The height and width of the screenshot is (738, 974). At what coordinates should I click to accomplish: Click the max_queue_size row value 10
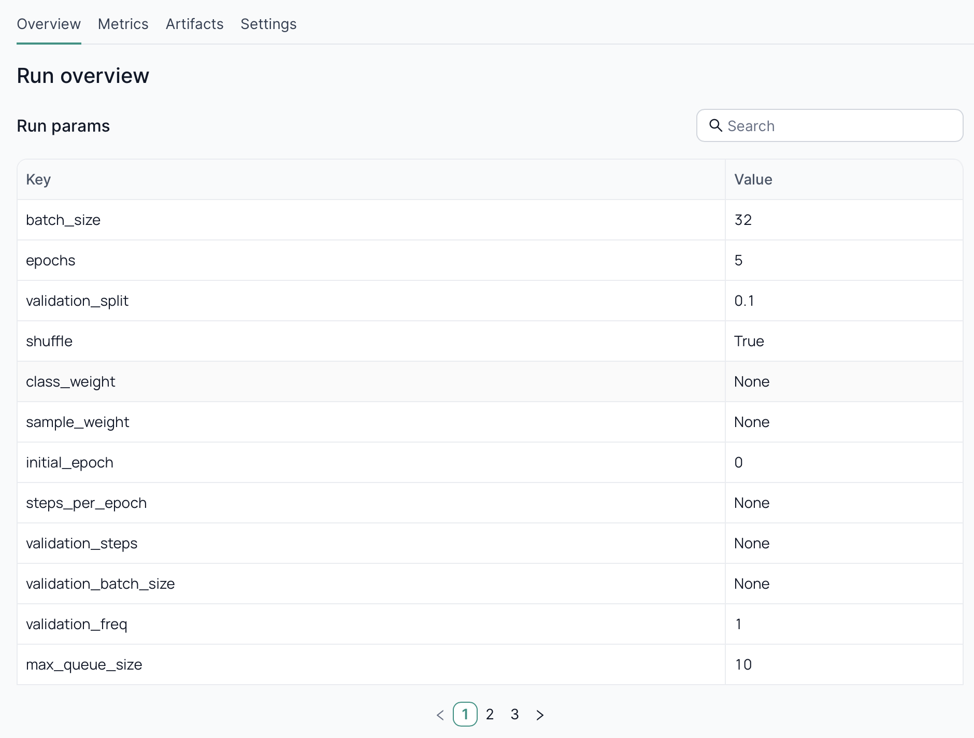[743, 664]
